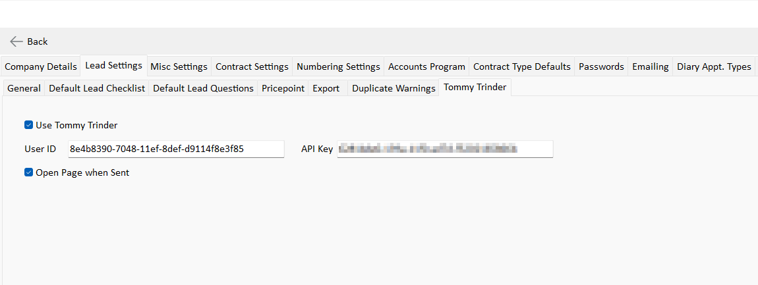Switch to the Misc Settings tab
The height and width of the screenshot is (285, 758).
click(179, 66)
